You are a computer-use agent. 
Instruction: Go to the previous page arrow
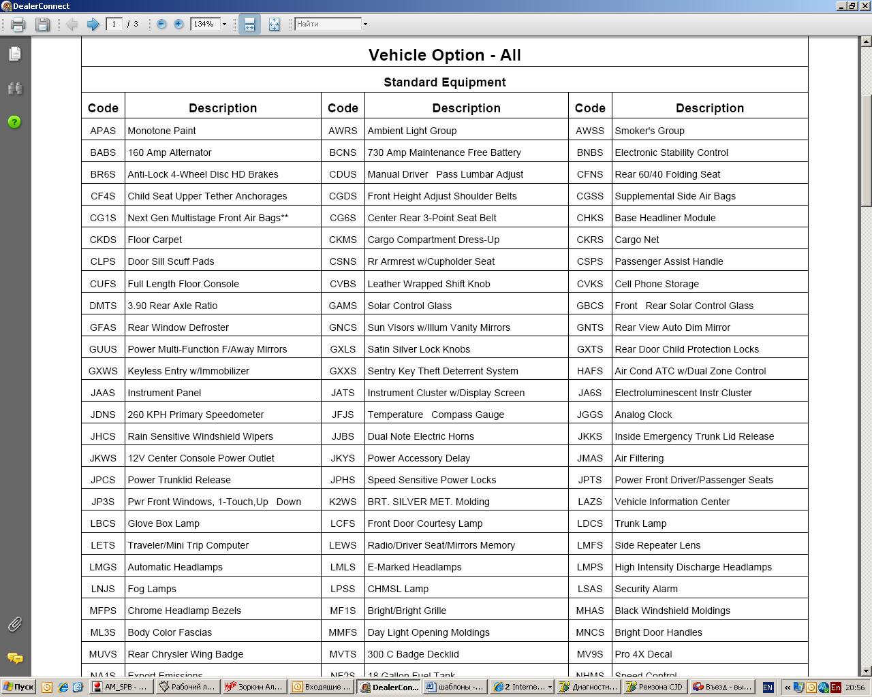[x=72, y=25]
